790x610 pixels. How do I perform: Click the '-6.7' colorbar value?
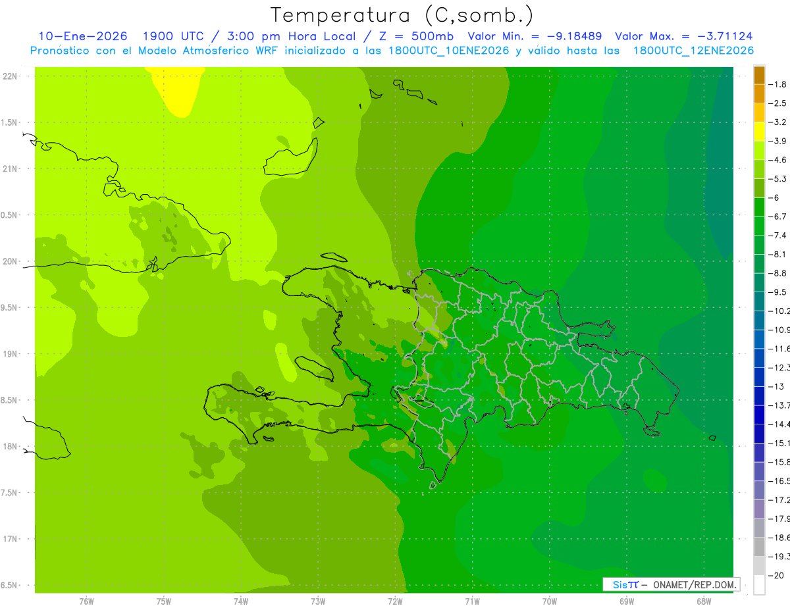tap(778, 216)
